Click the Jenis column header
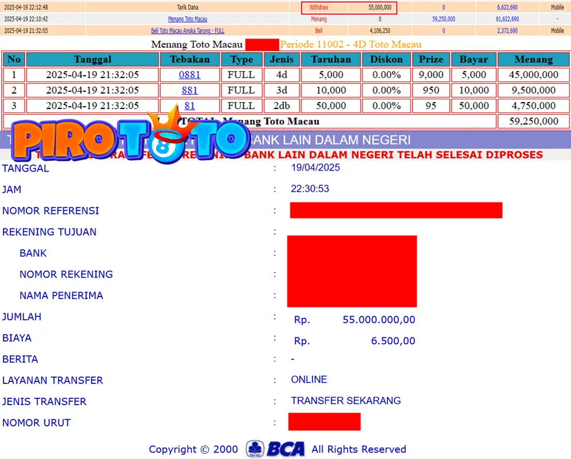 tap(282, 59)
